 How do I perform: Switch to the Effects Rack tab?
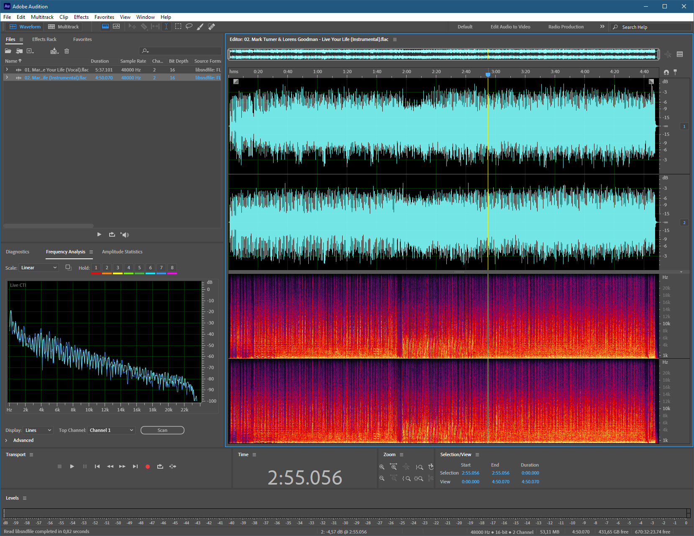[44, 39]
